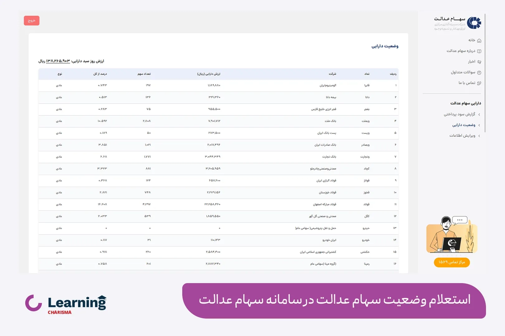Click the Learning Charisma logo
Screen dimensions: 505x336
[x=66, y=304]
